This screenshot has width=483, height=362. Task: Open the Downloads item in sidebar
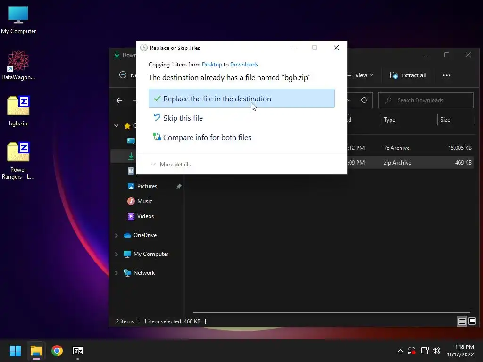tap(131, 156)
